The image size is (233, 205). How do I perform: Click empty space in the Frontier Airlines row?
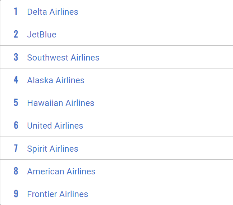point(162,194)
